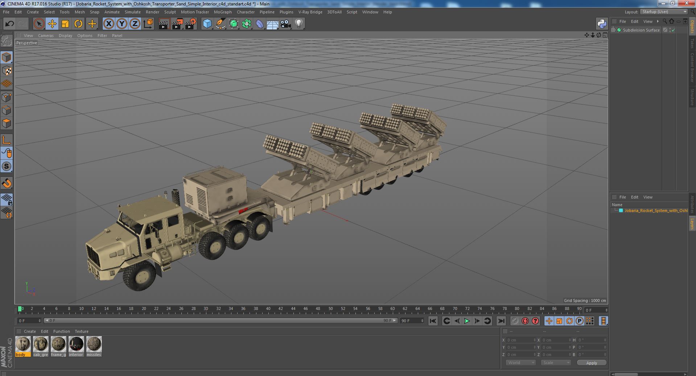Click the timeline range slider bar
Viewport: 696px width, 376px height.
(221, 321)
